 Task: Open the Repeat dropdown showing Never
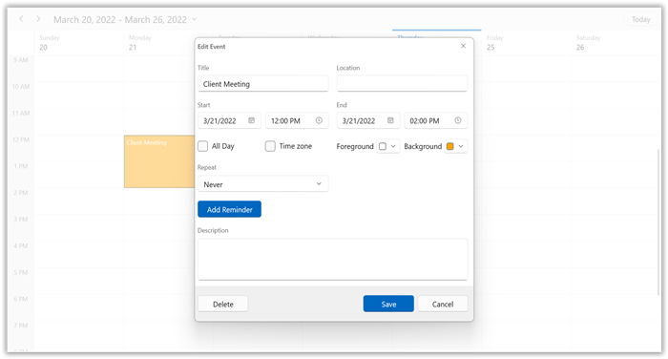point(262,184)
